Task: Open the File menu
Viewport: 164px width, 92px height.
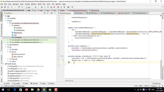Action: [2, 4]
